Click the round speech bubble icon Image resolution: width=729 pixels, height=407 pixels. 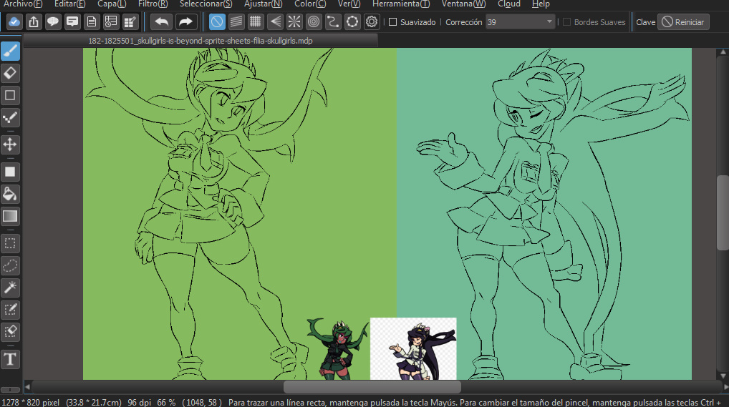click(53, 22)
